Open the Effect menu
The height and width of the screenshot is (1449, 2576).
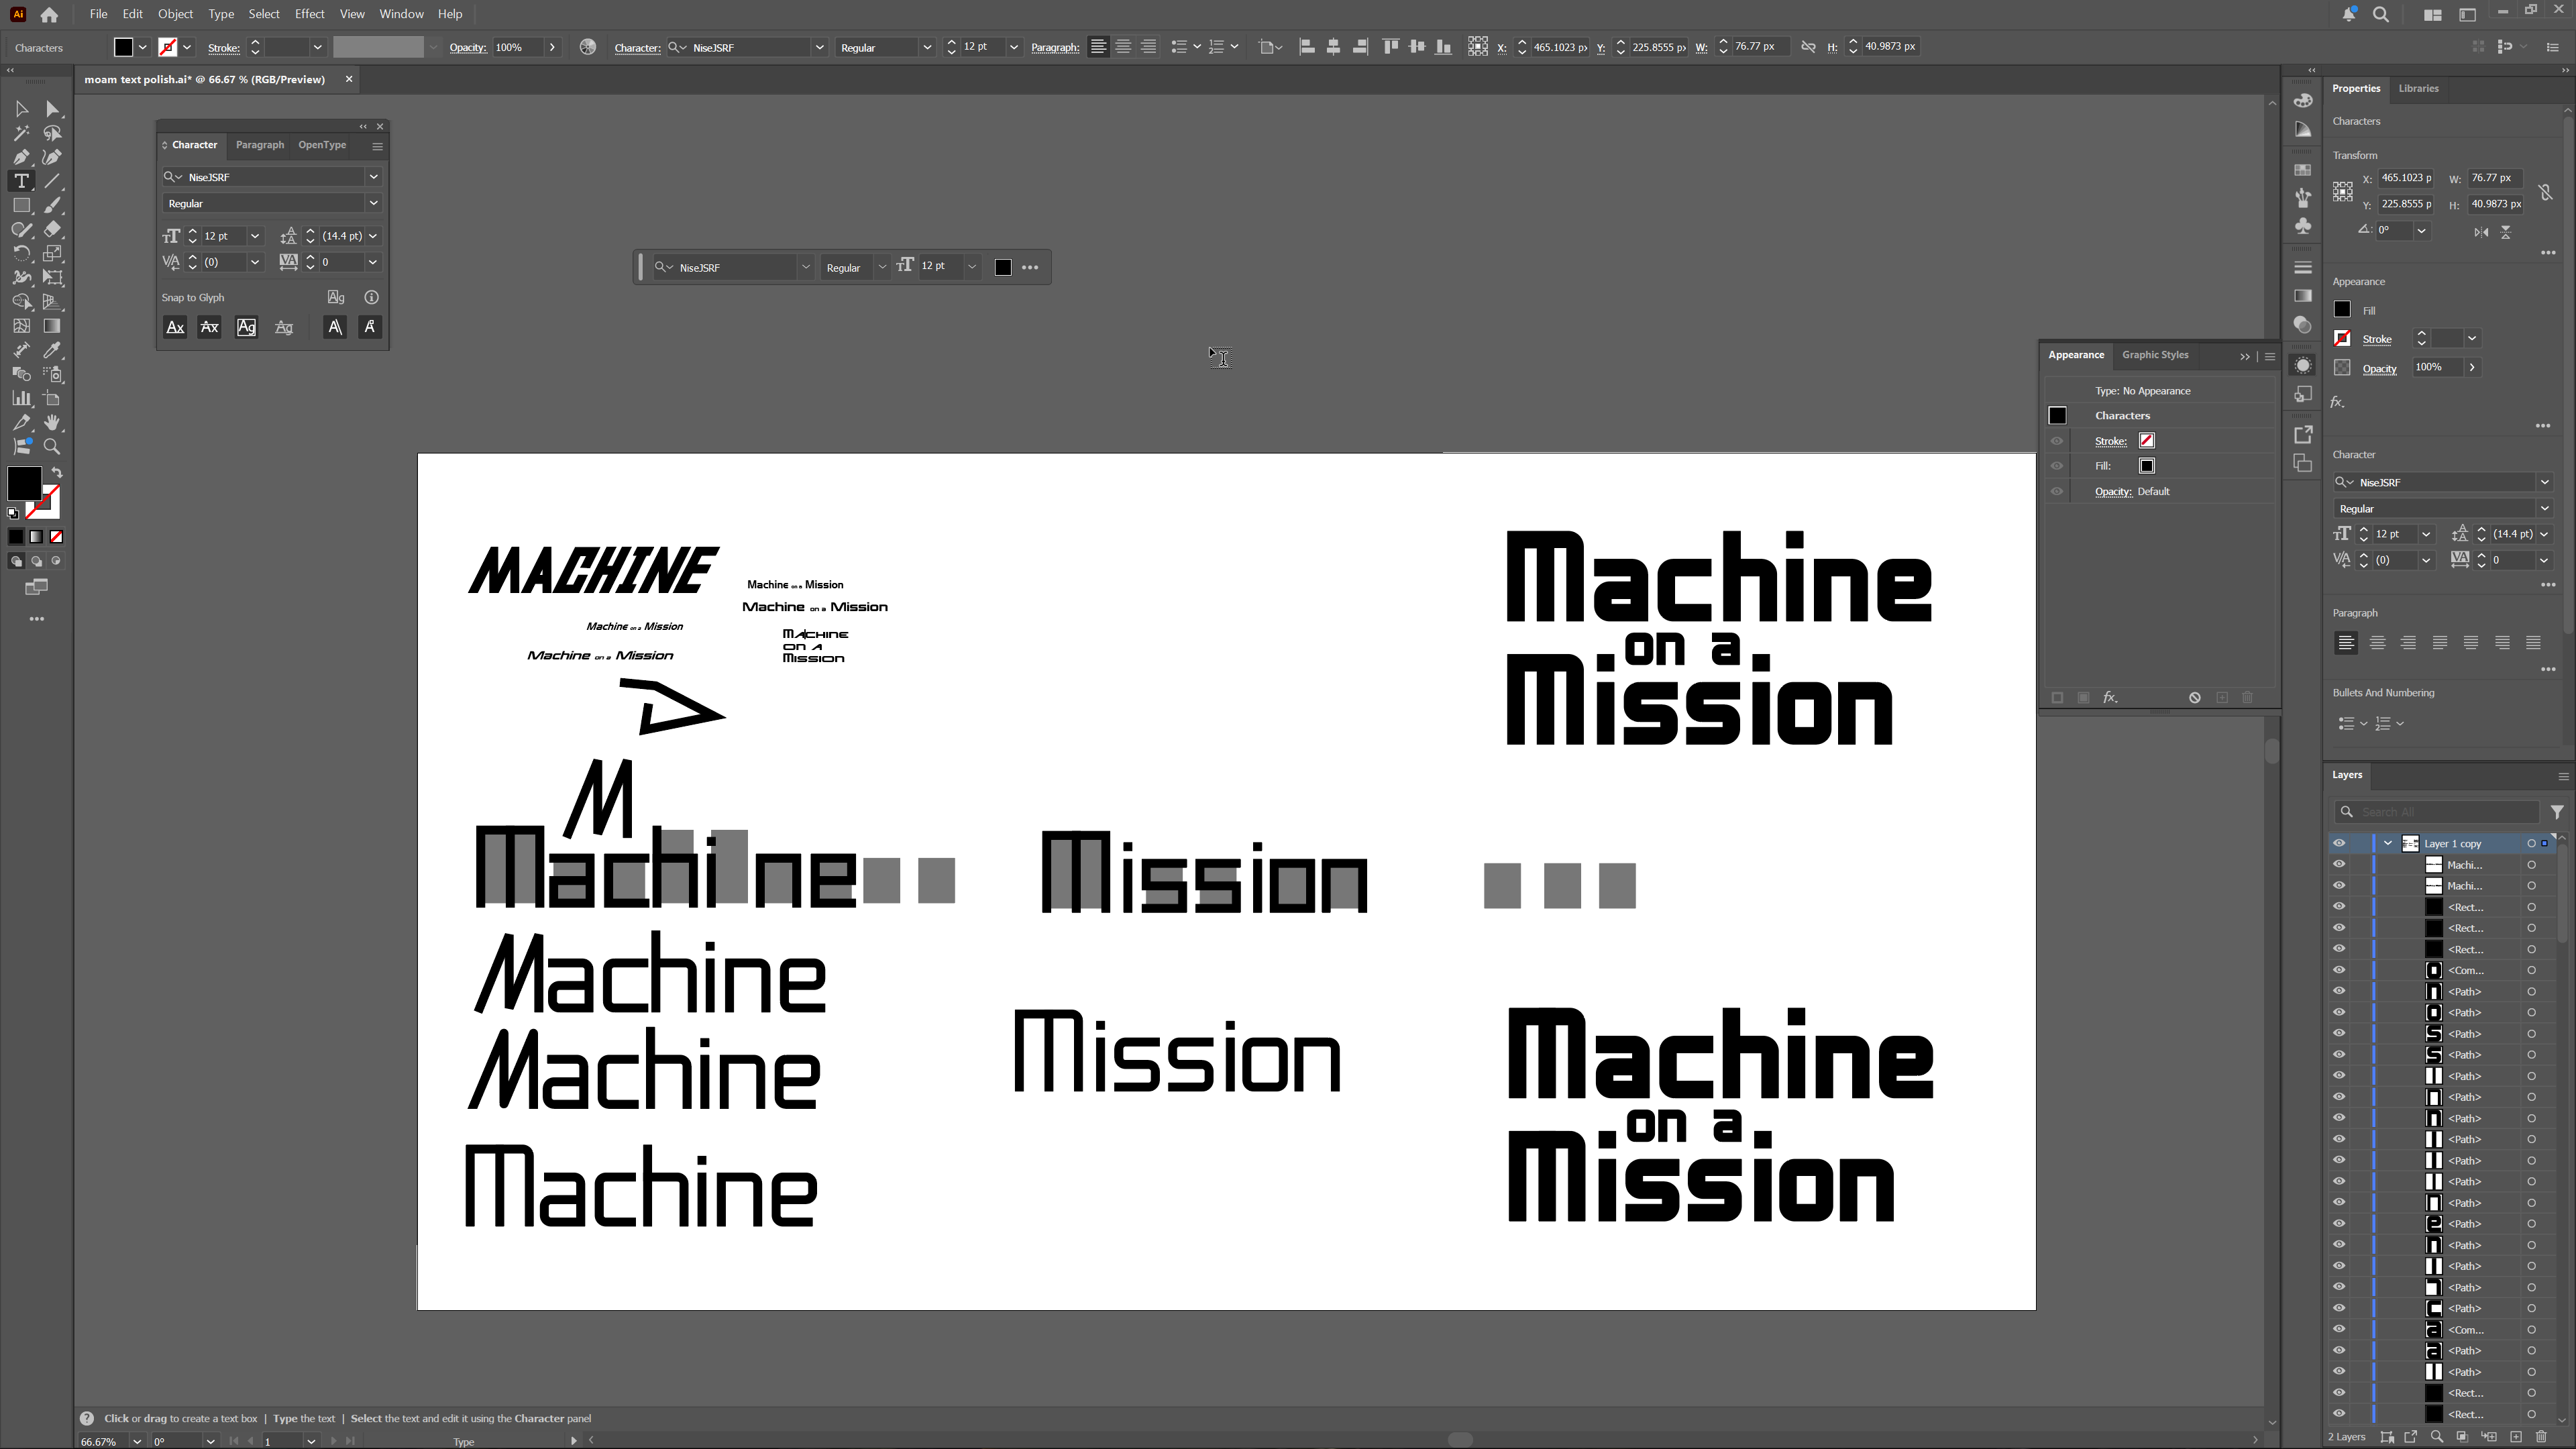309,14
